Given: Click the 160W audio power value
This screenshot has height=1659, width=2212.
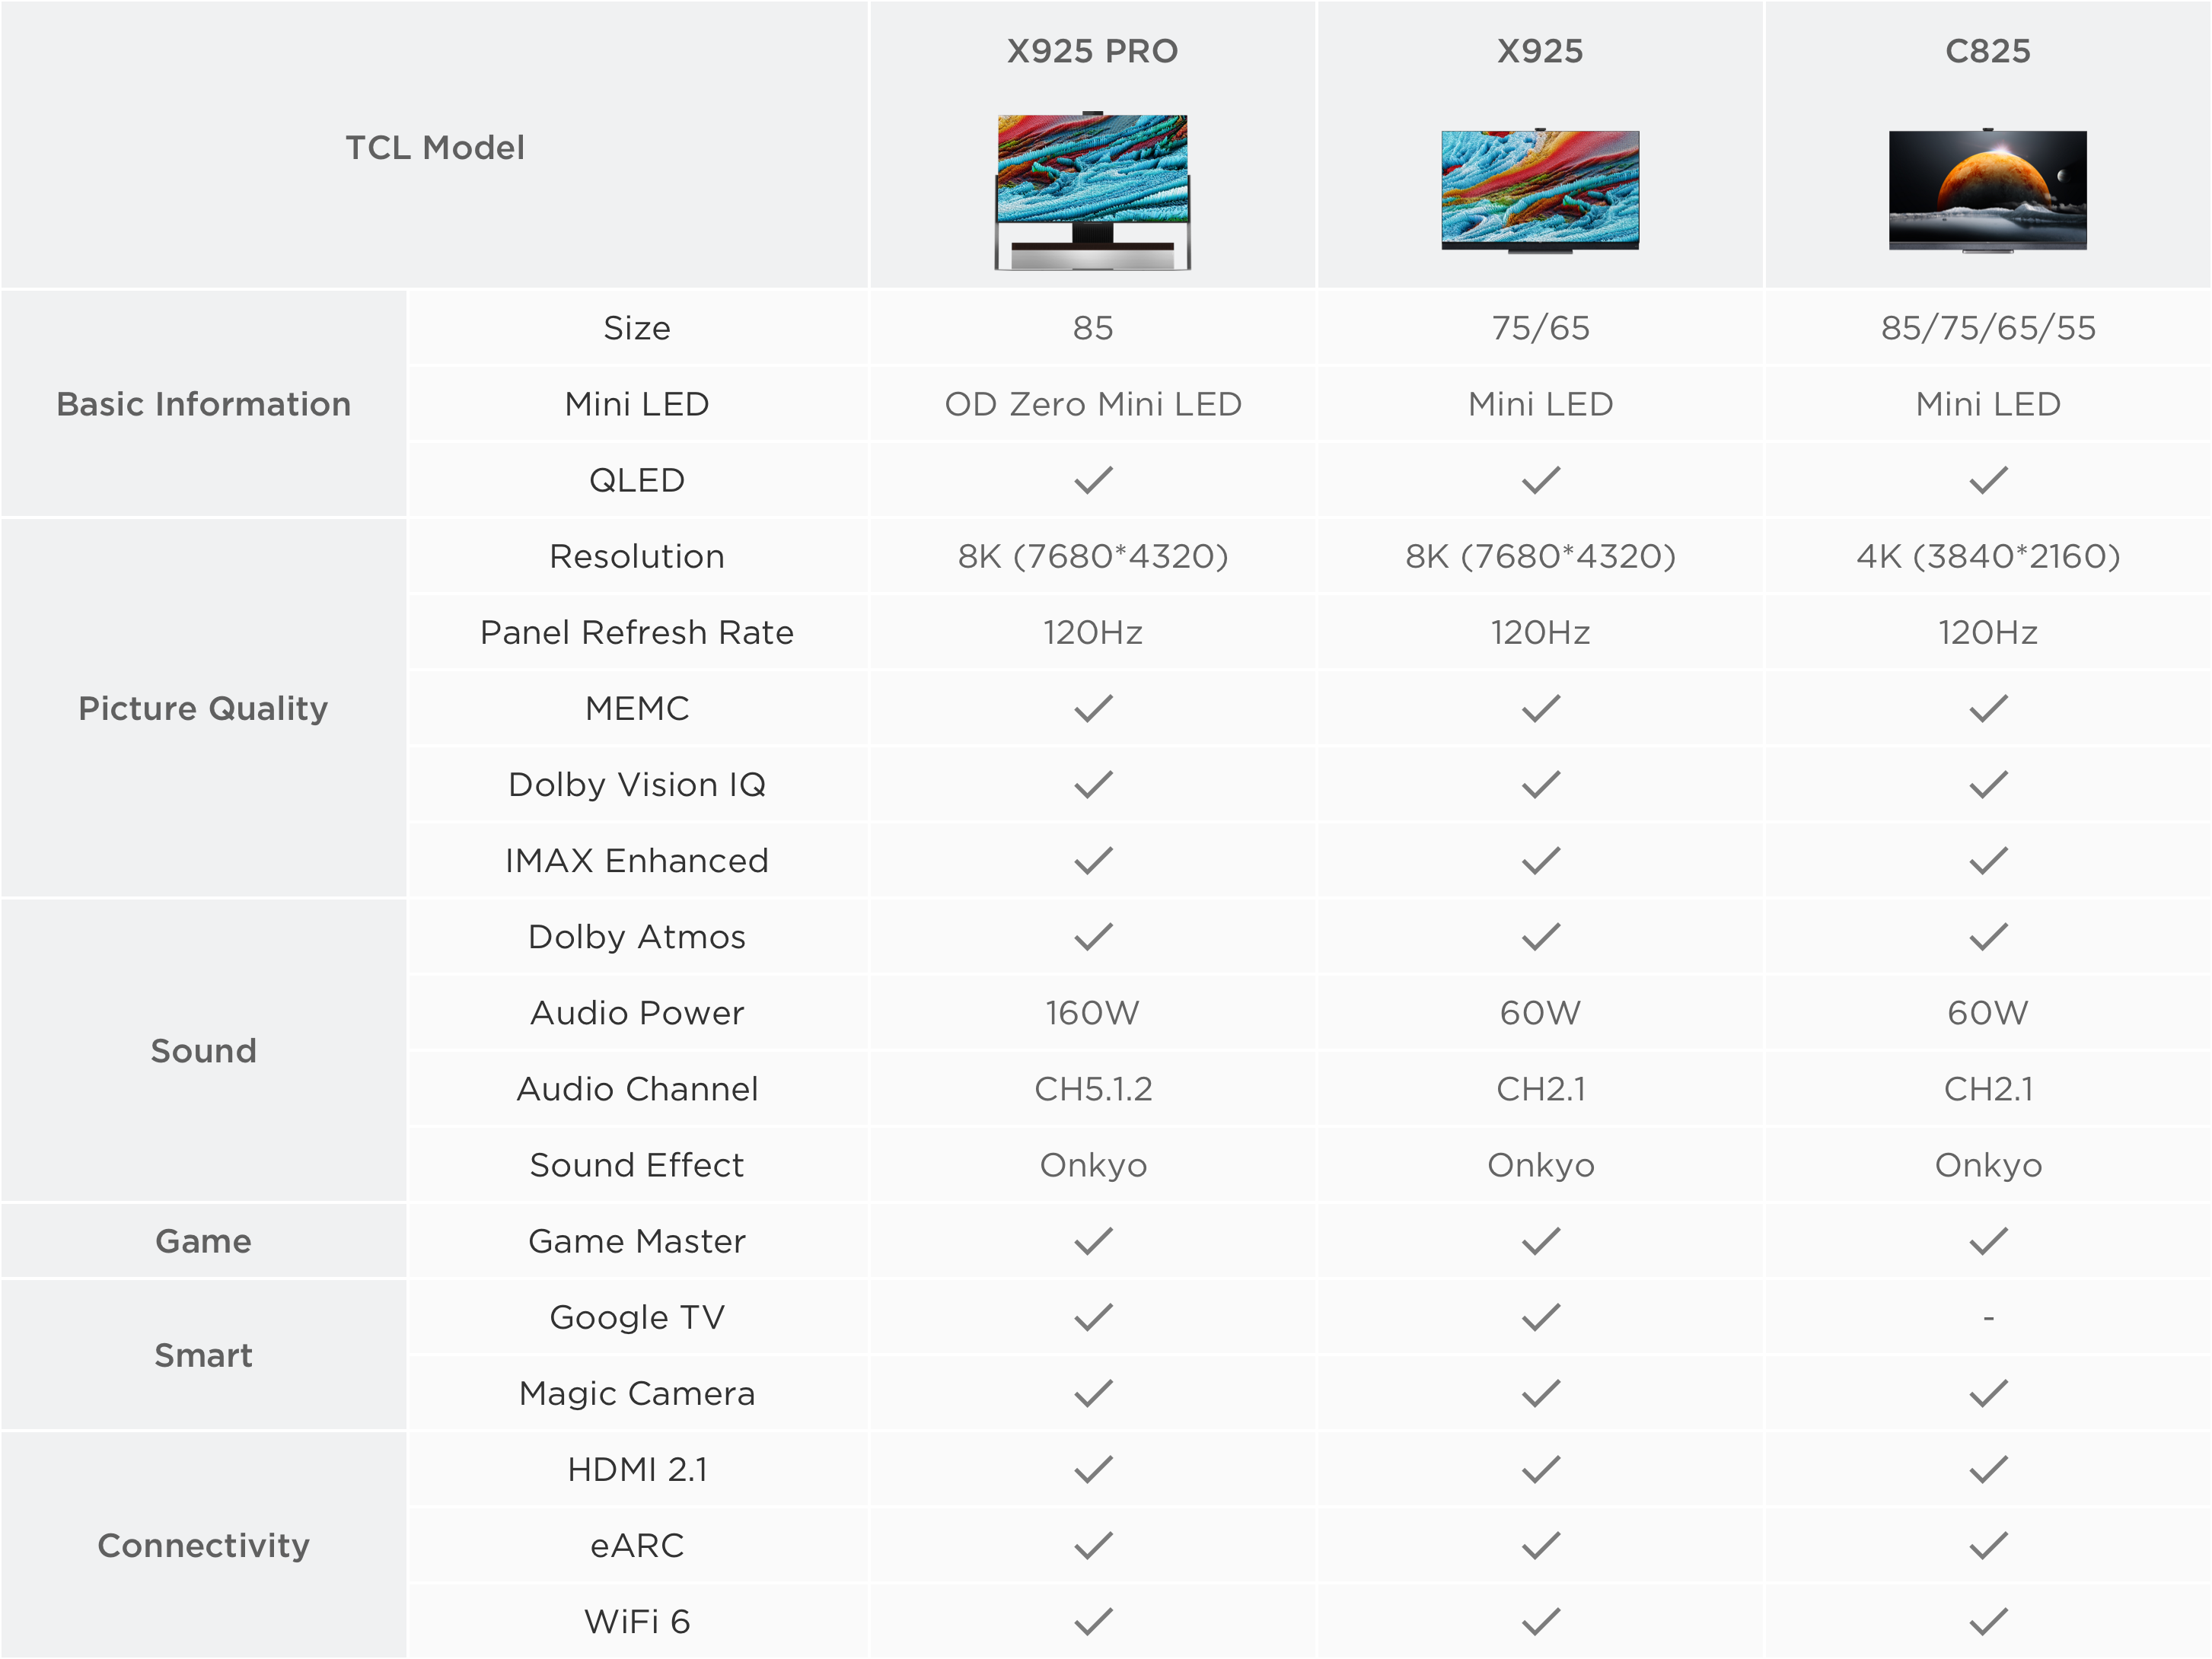Looking at the screenshot, I should tap(1093, 1013).
